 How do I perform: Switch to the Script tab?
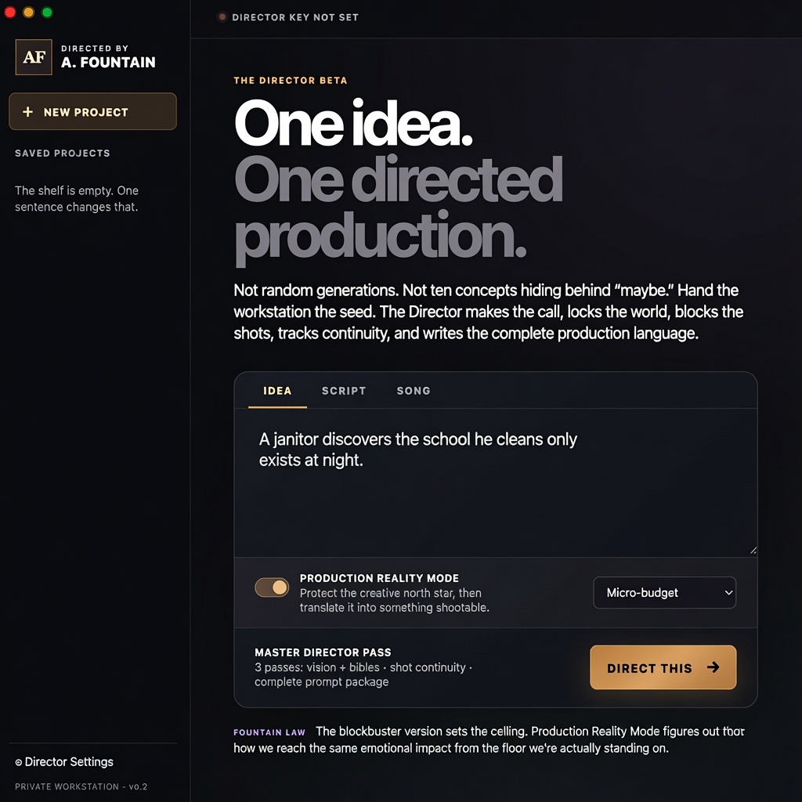344,391
